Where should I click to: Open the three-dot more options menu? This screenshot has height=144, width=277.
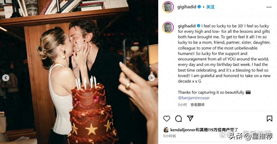269,7
